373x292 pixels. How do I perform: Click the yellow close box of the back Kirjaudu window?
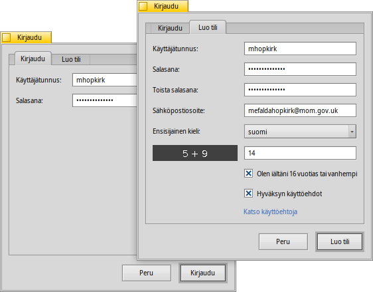(7, 38)
